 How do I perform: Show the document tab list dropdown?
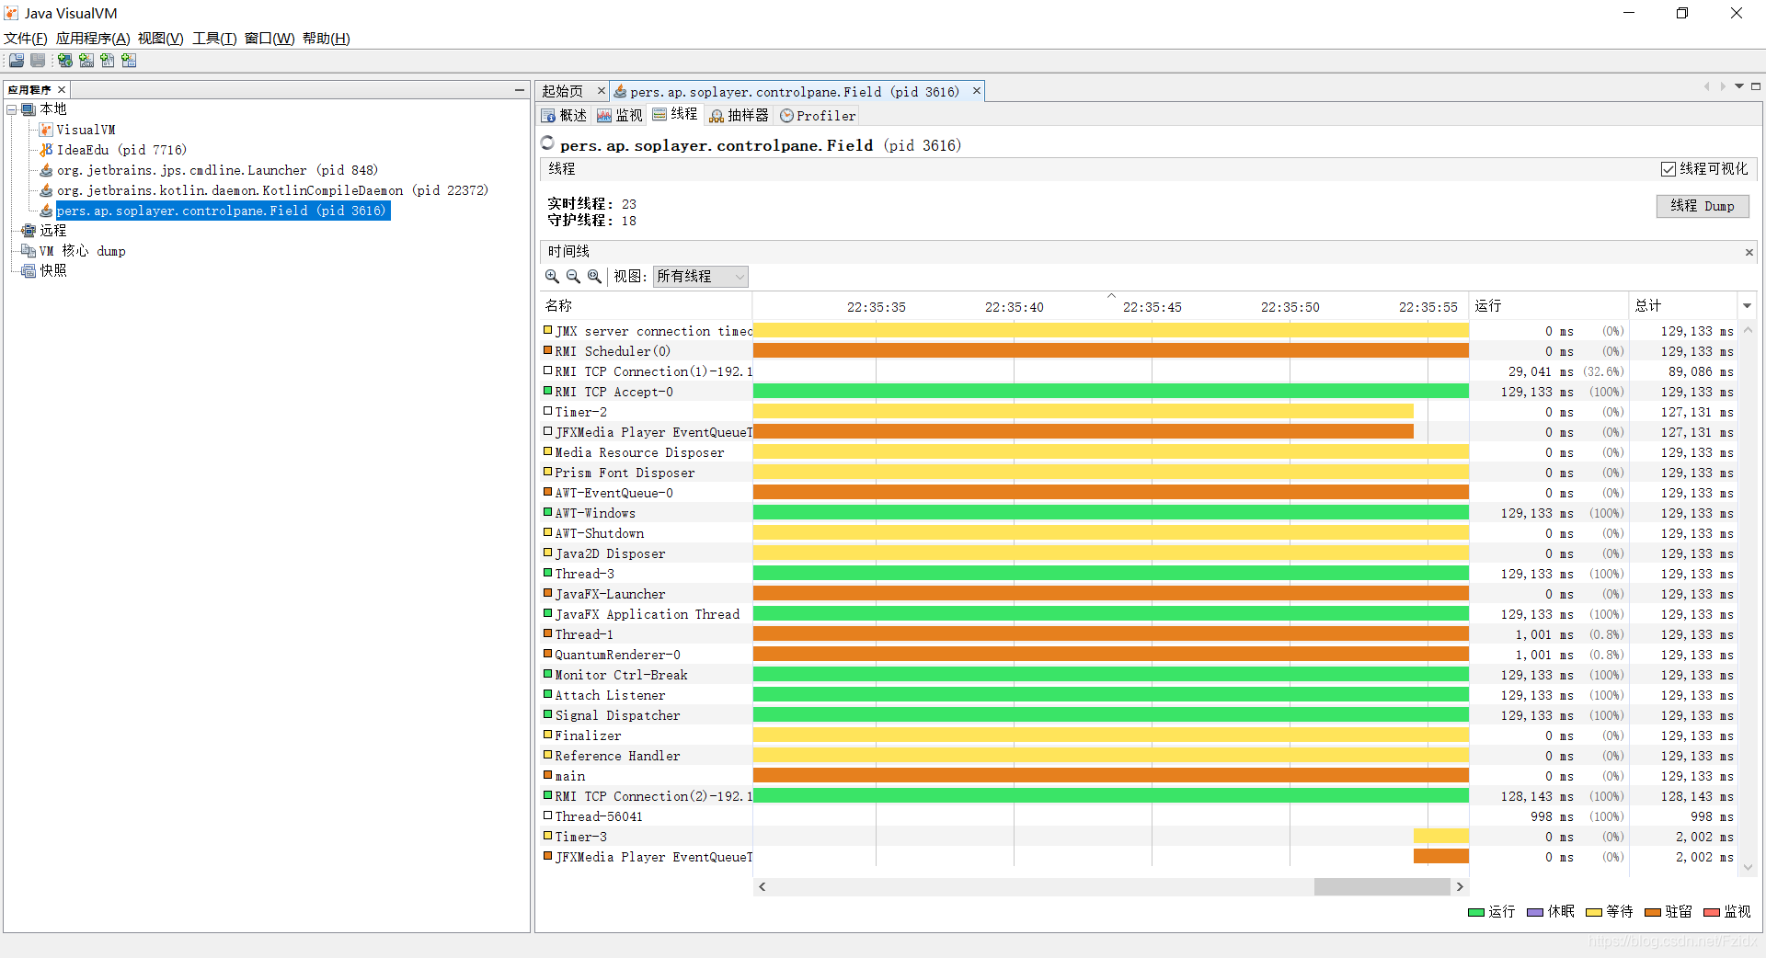coord(1739,86)
